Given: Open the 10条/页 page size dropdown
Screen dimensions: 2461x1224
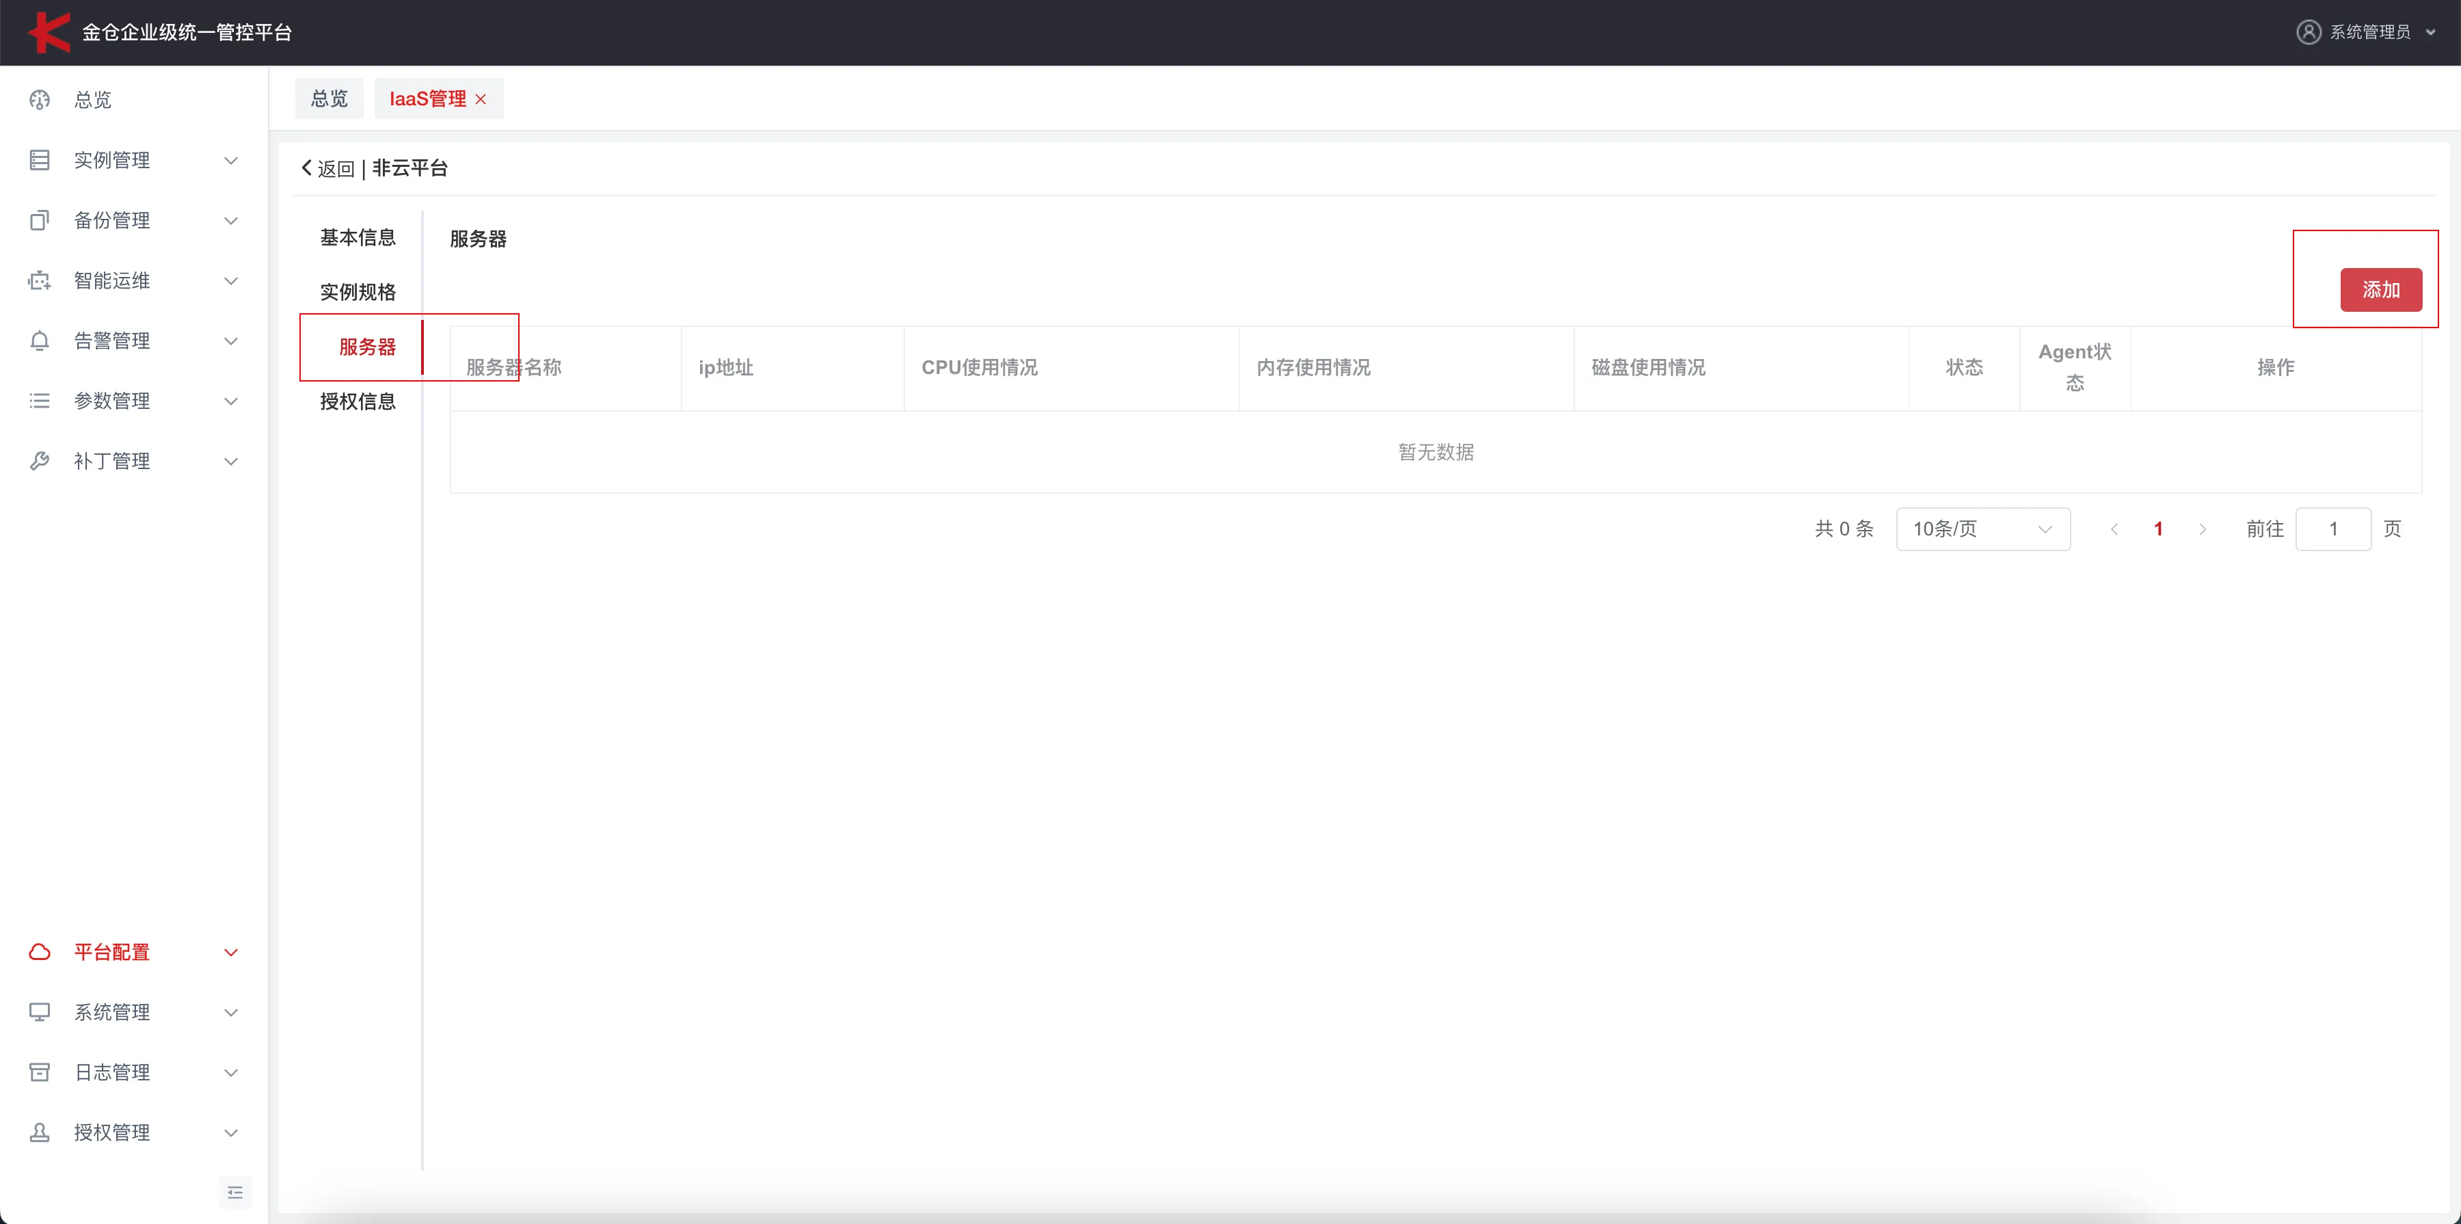Looking at the screenshot, I should (x=1983, y=529).
